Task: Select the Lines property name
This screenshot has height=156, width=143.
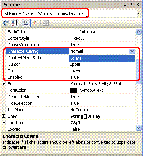Action: (12, 116)
